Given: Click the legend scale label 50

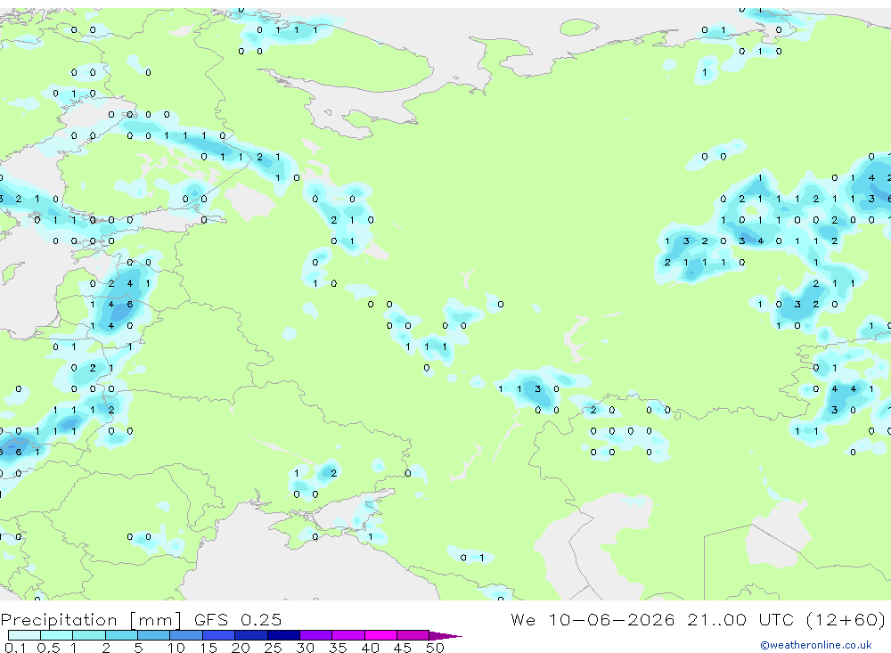Looking at the screenshot, I should coord(435,648).
